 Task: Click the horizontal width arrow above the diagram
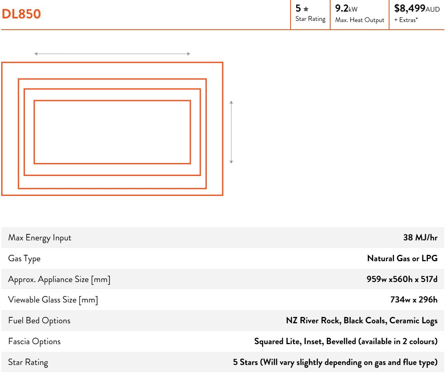click(x=112, y=54)
